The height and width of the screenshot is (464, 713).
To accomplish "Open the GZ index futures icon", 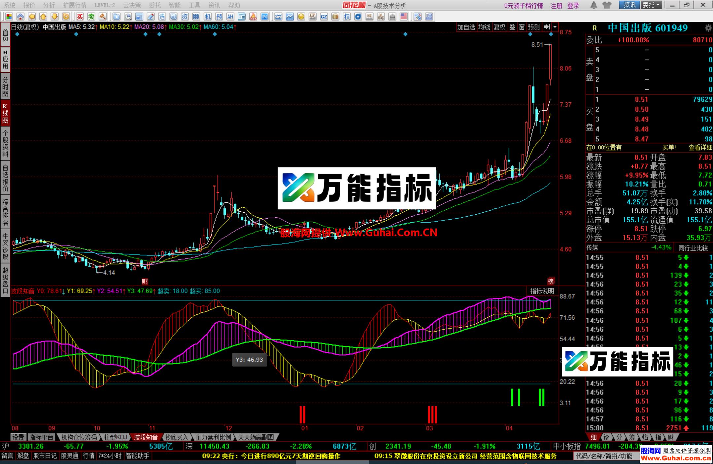I will (324, 16).
